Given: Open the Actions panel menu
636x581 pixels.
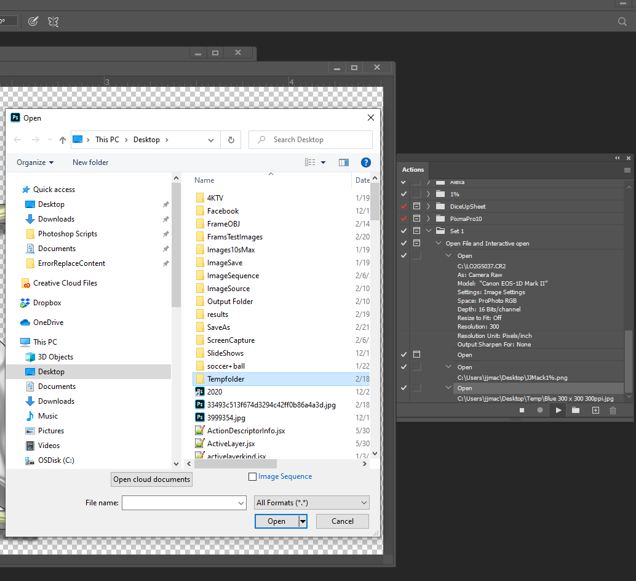Looking at the screenshot, I should pos(627,170).
